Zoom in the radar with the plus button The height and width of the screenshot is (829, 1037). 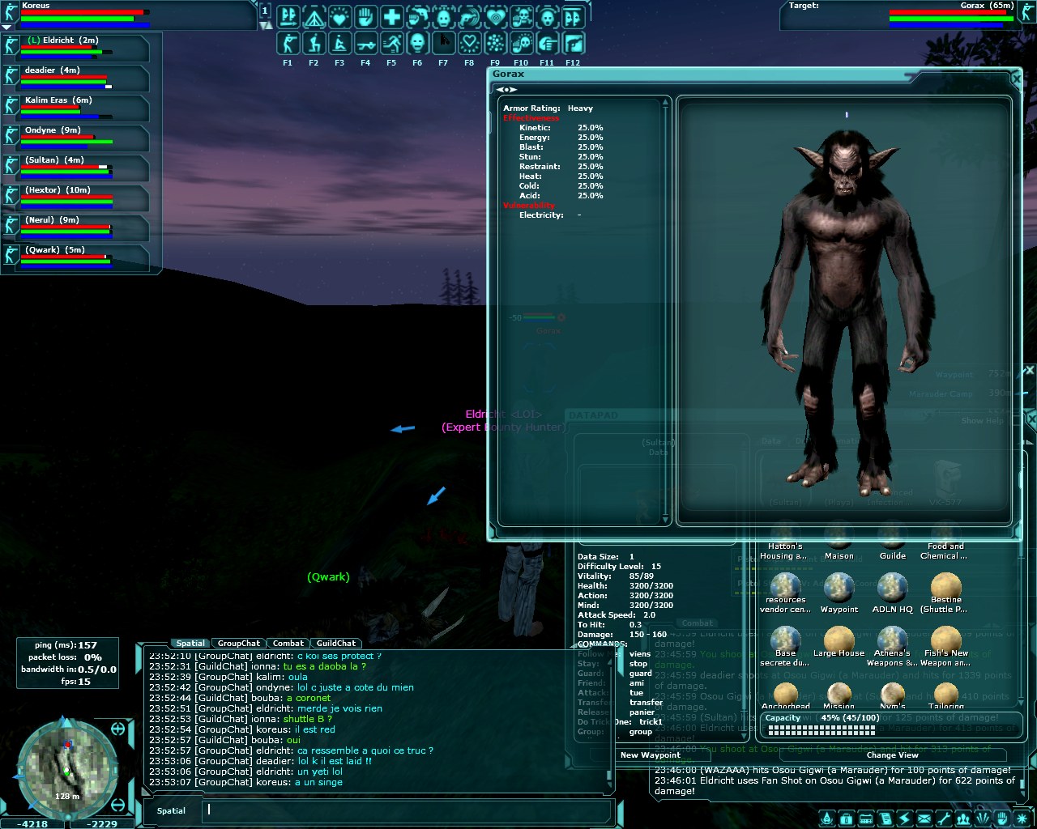(117, 729)
